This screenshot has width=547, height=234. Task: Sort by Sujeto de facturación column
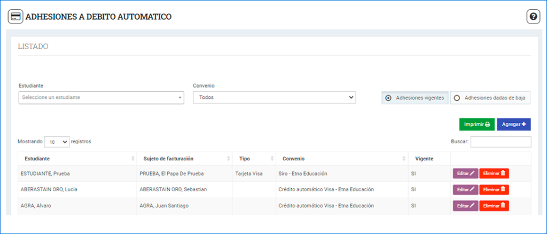pyautogui.click(x=228, y=159)
